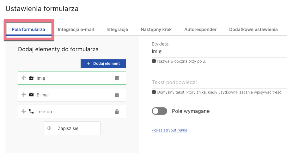287x153 pixels.
Task: Delete the E-mail field via trash icon
Action: pos(117,95)
